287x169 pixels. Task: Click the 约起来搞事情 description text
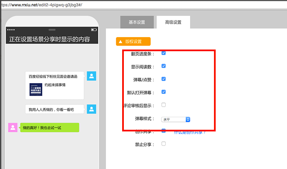pos(55,85)
